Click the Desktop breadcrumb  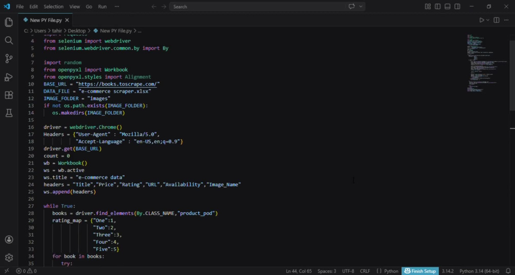pos(77,31)
